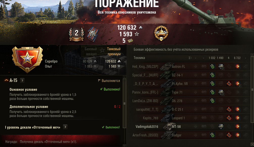Click the red star shield emblem

[x=27, y=59]
